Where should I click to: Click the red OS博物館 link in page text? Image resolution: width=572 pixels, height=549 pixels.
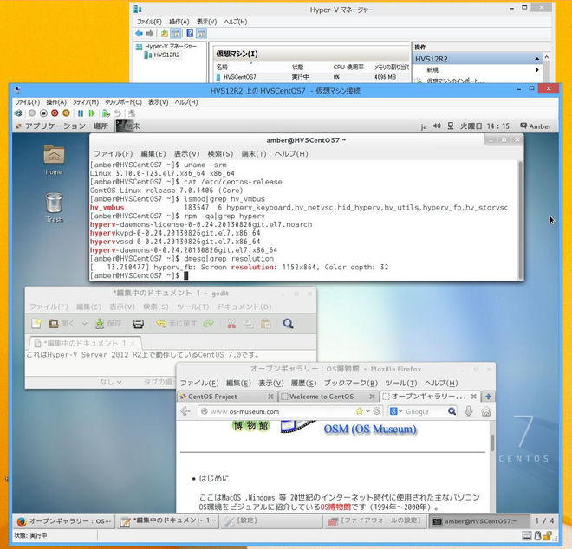[335, 507]
